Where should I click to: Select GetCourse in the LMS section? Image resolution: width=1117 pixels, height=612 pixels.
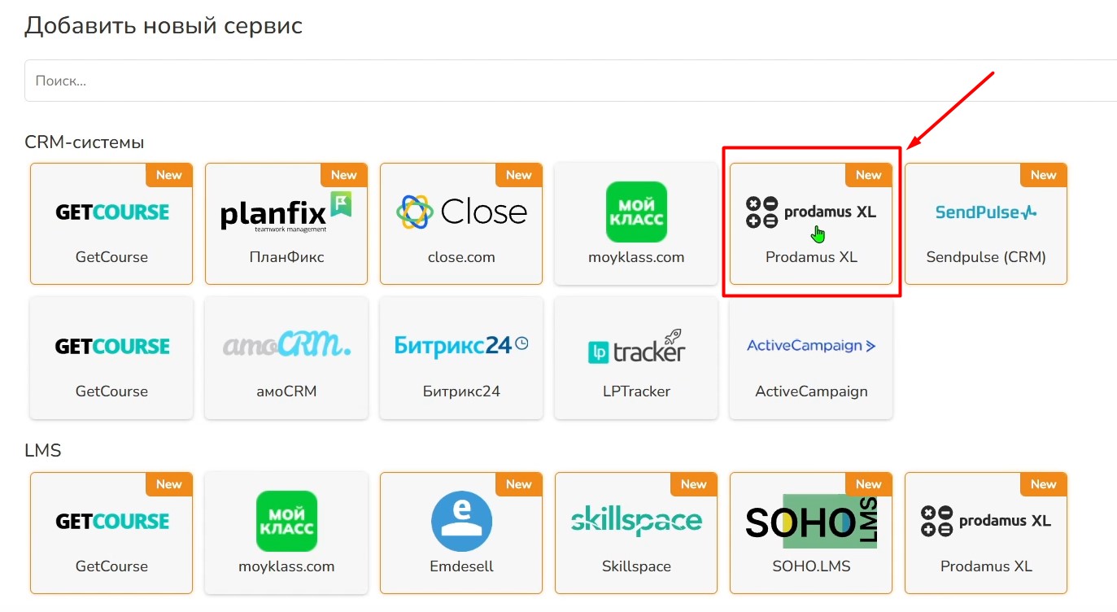[111, 533]
